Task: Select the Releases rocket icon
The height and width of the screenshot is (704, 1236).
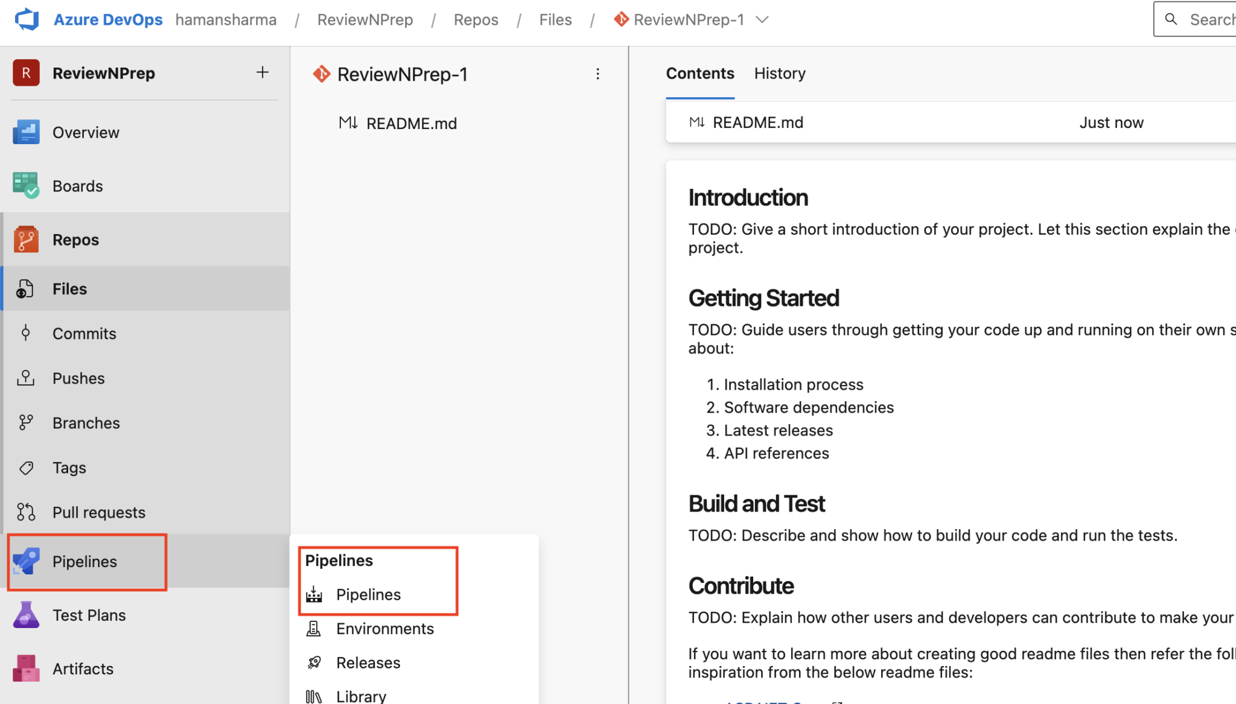Action: point(313,662)
